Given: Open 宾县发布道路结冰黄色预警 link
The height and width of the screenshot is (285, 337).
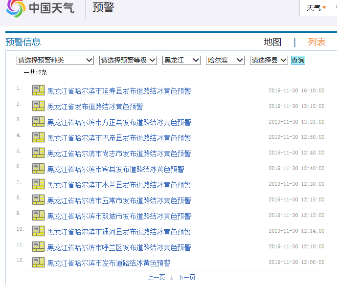Looking at the screenshot, I should [x=115, y=170].
